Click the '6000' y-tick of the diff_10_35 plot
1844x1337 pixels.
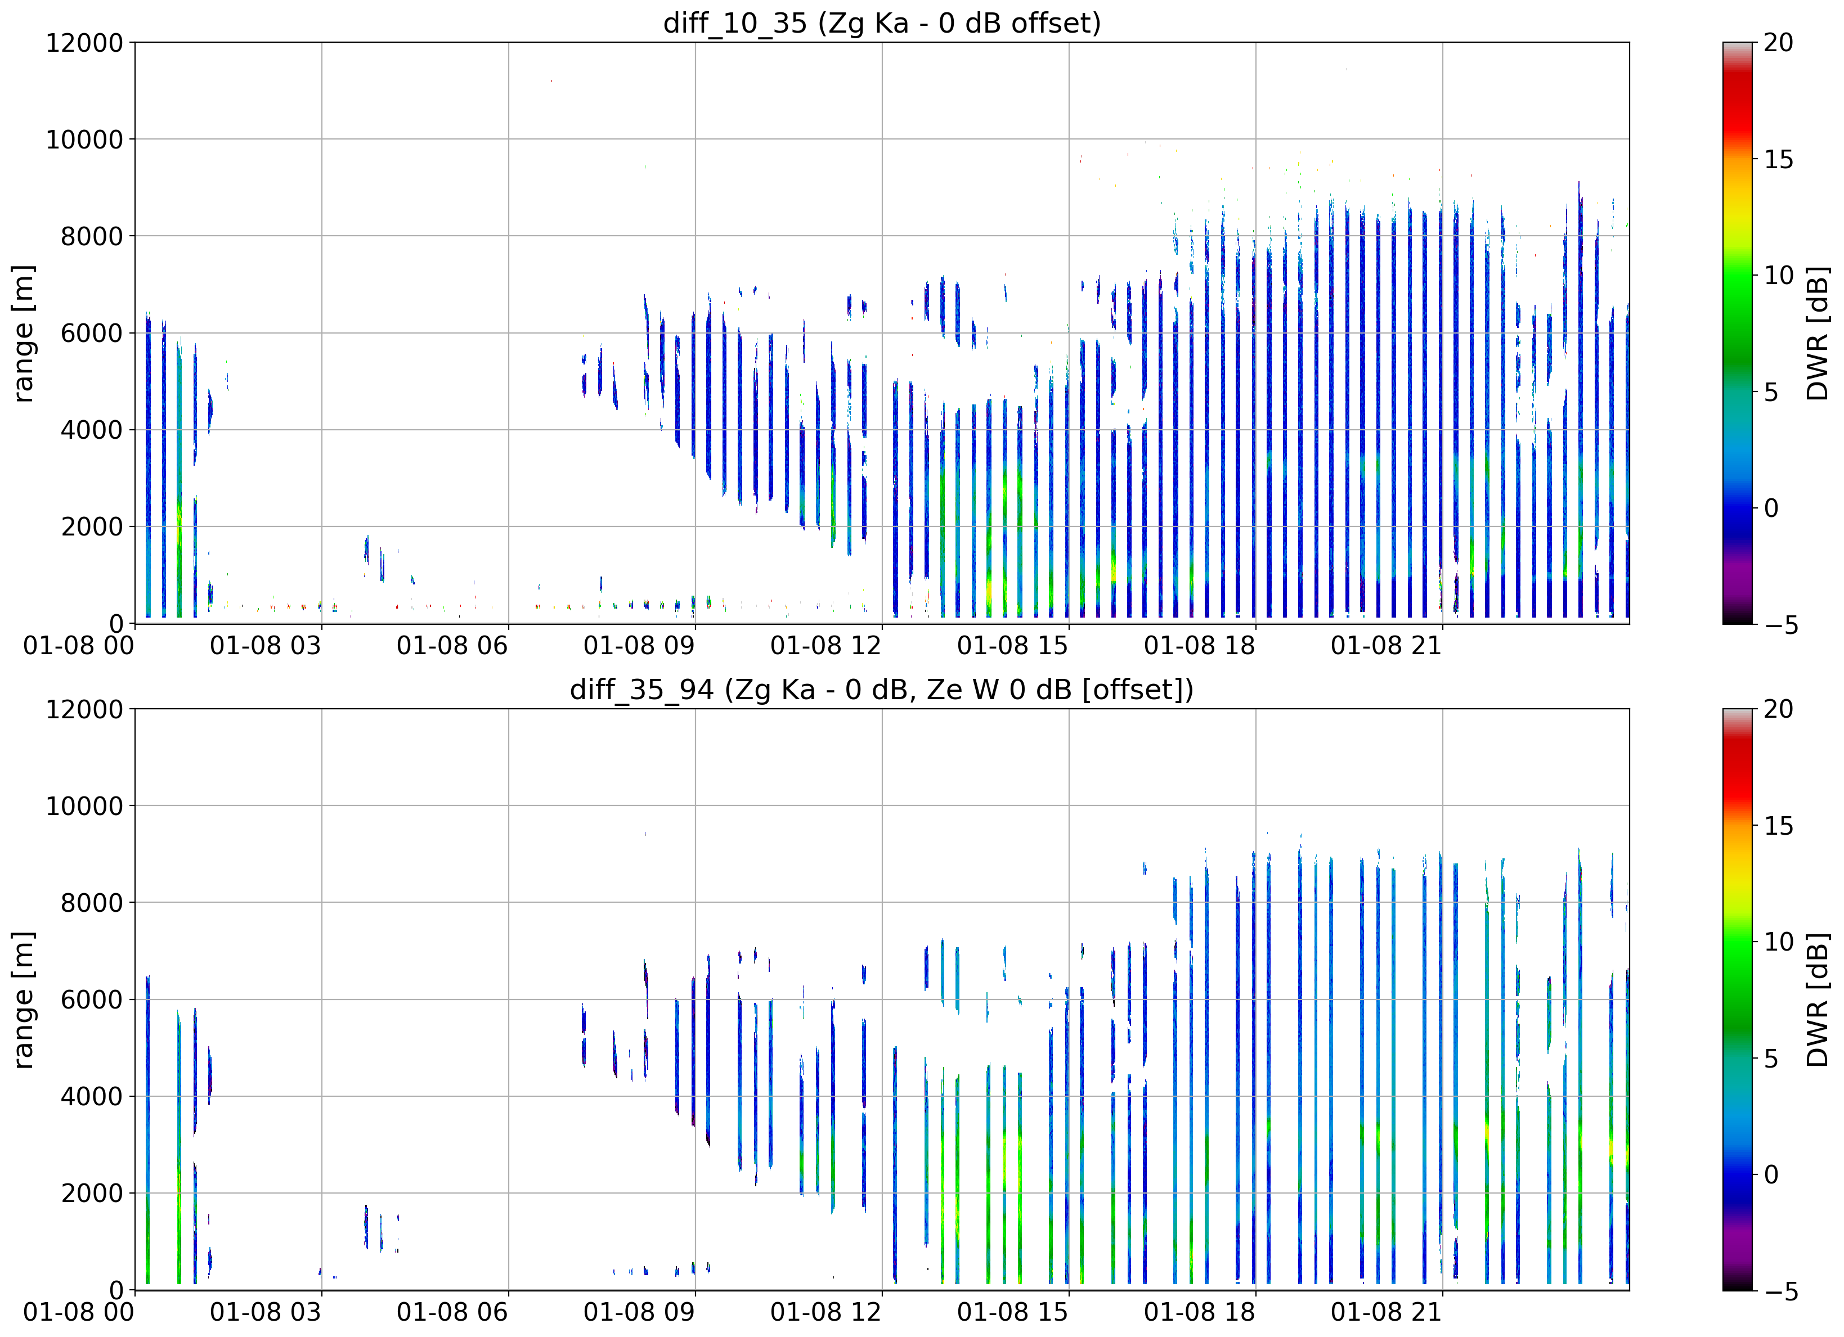(92, 333)
